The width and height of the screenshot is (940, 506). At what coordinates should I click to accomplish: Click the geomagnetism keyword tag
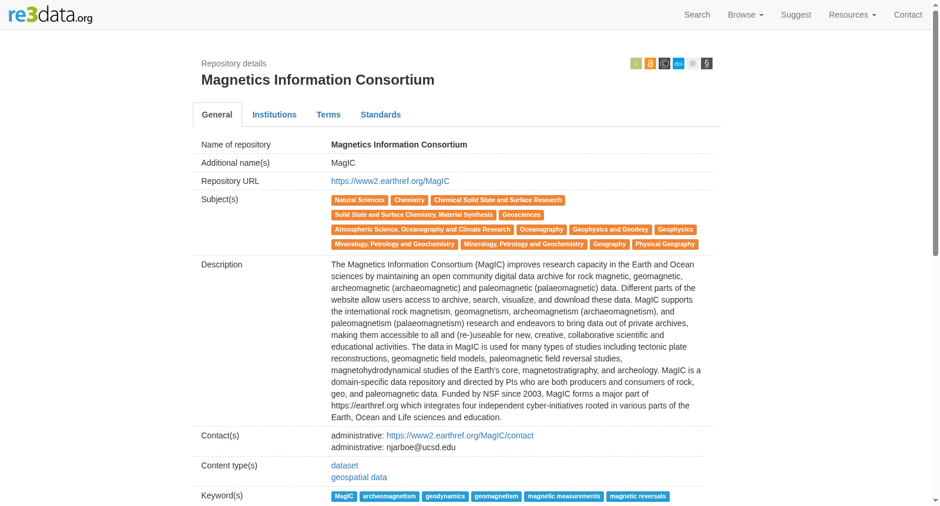(x=496, y=497)
